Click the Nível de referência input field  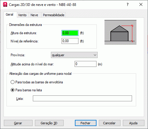(70, 41)
